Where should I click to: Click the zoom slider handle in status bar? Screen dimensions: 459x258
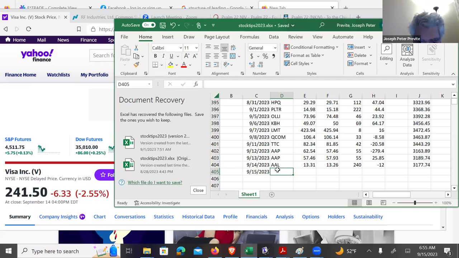point(415,203)
